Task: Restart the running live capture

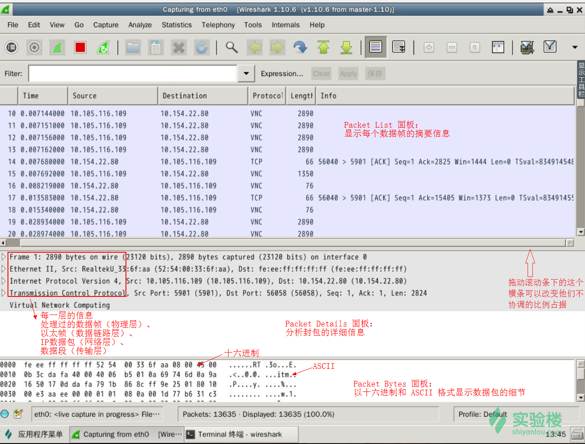Action: pos(103,47)
